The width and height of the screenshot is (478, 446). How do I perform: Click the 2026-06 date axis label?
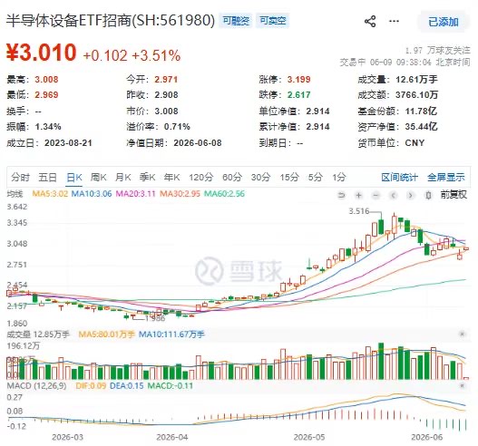pos(427,438)
